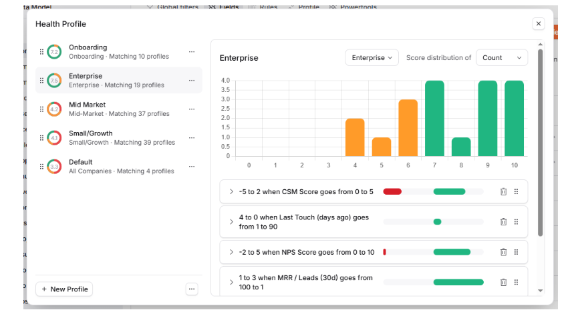Click the orange bar for score 4

pyautogui.click(x=355, y=137)
